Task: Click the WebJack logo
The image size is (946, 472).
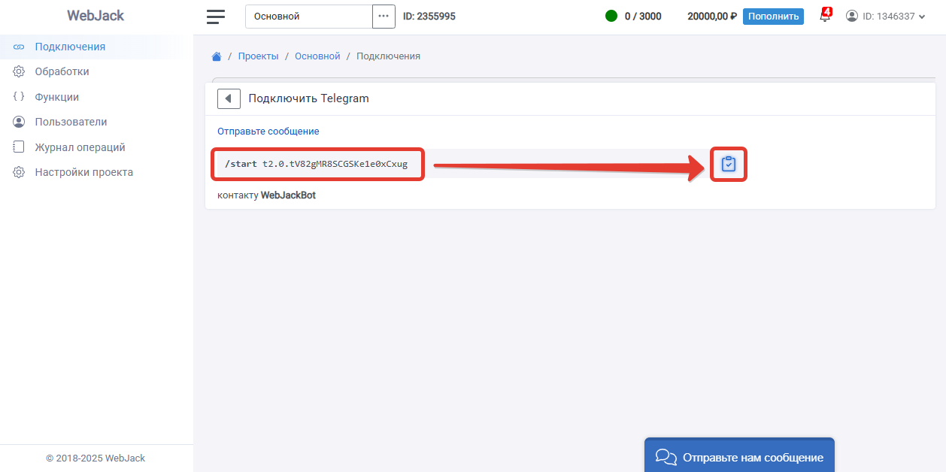Action: 96,16
